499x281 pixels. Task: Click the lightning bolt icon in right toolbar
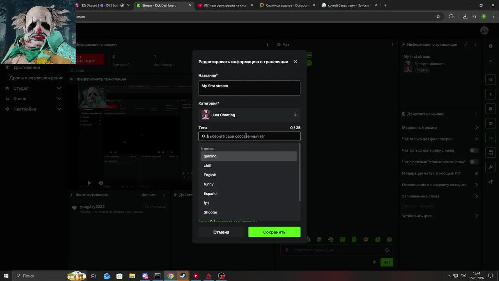pos(490,94)
